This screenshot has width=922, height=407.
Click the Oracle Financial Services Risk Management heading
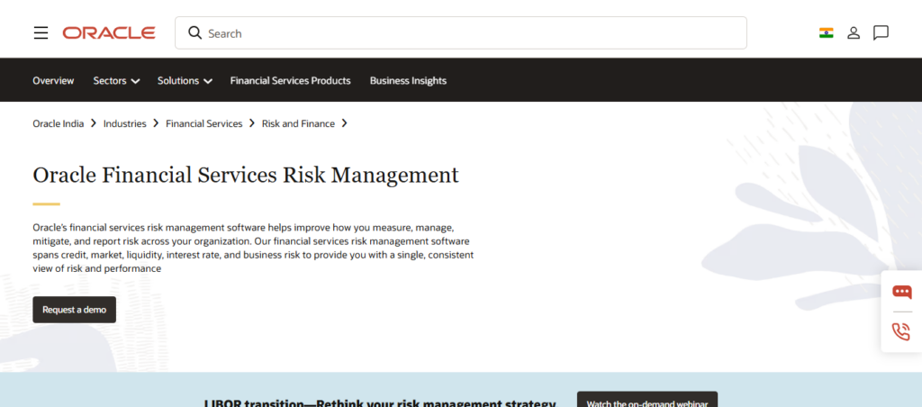tap(246, 176)
